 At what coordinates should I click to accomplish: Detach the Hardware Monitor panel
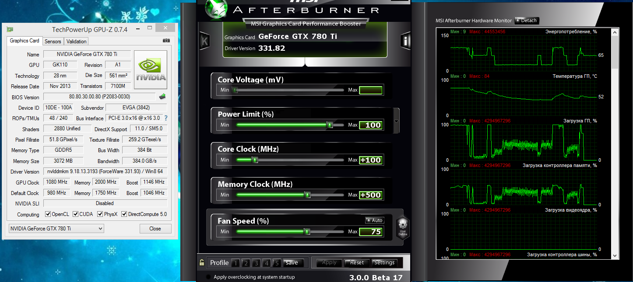point(526,21)
